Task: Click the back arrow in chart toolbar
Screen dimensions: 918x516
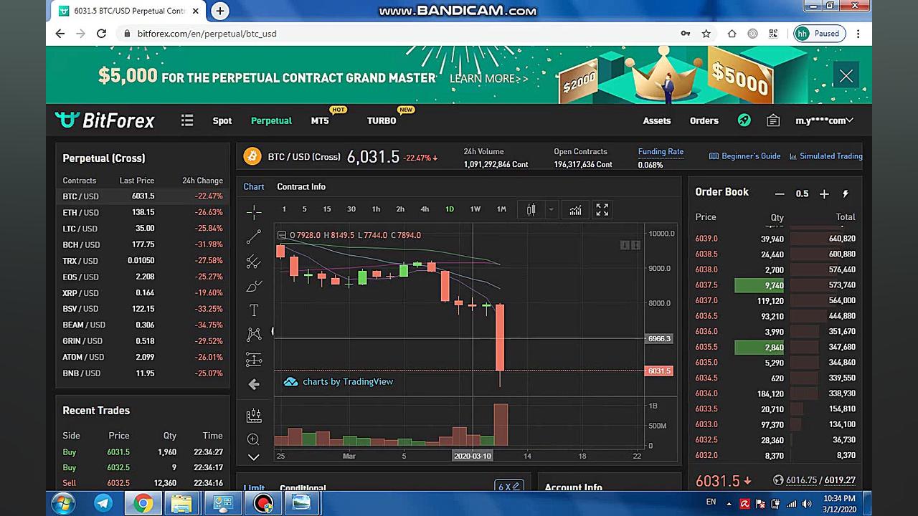Action: tap(254, 385)
